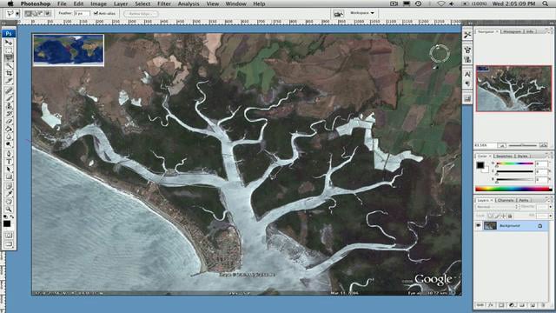Select the Crop tool
This screenshot has width=556, height=313.
click(9, 73)
